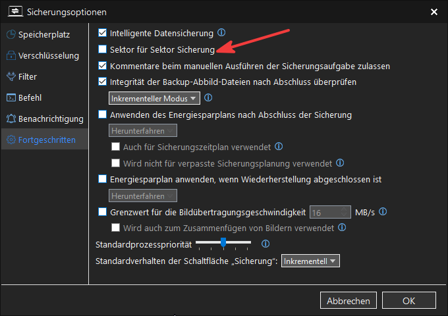Show info for Standardprozesspriorität slider
448x316 pixels.
click(266, 244)
